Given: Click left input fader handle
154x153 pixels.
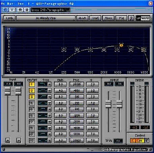Looking at the screenshot, I should 8,91.
